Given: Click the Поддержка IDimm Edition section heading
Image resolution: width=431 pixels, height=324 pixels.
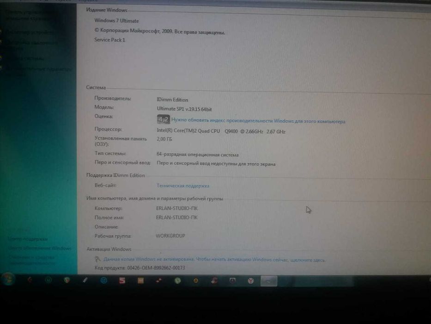Looking at the screenshot, I should [115, 175].
